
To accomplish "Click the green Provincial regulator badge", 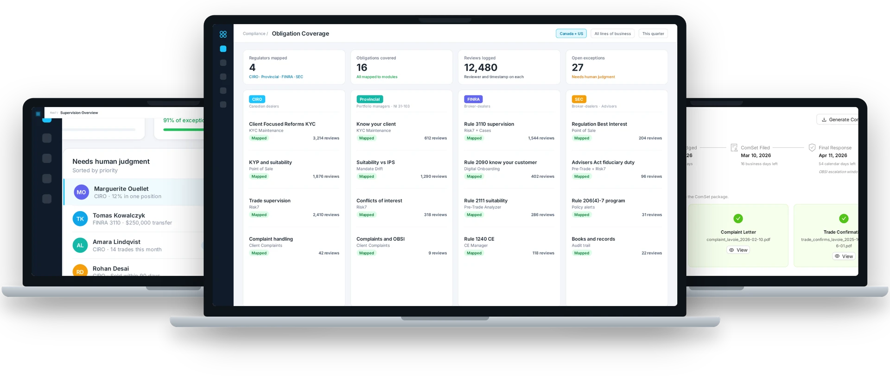I will (x=369, y=99).
